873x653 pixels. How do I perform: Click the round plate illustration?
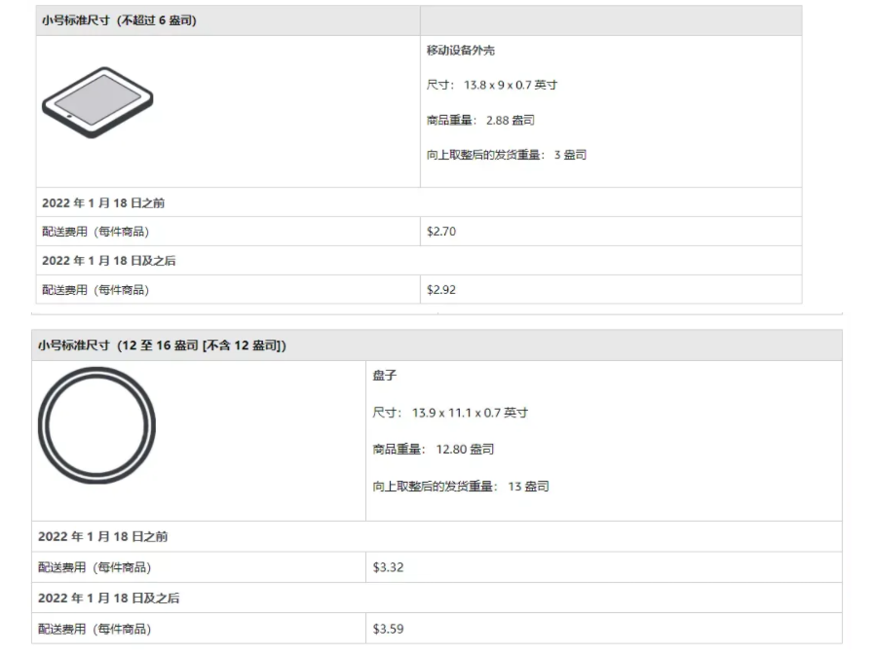tap(96, 425)
